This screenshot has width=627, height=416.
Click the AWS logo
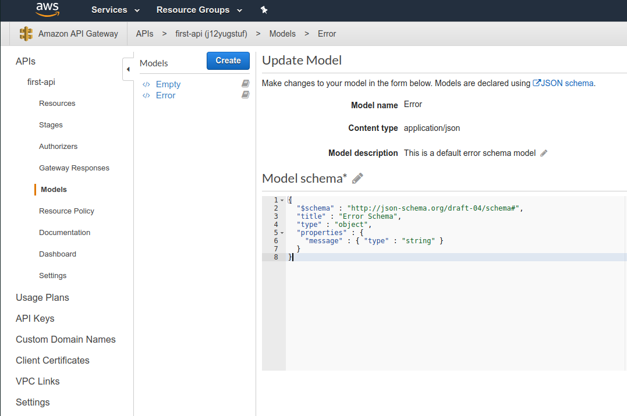pyautogui.click(x=48, y=9)
